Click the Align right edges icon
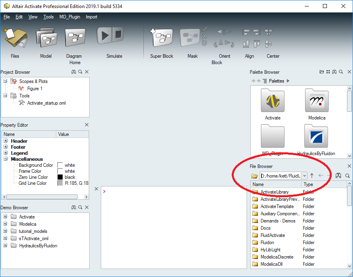This screenshot has width=353, height=277. [257, 32]
